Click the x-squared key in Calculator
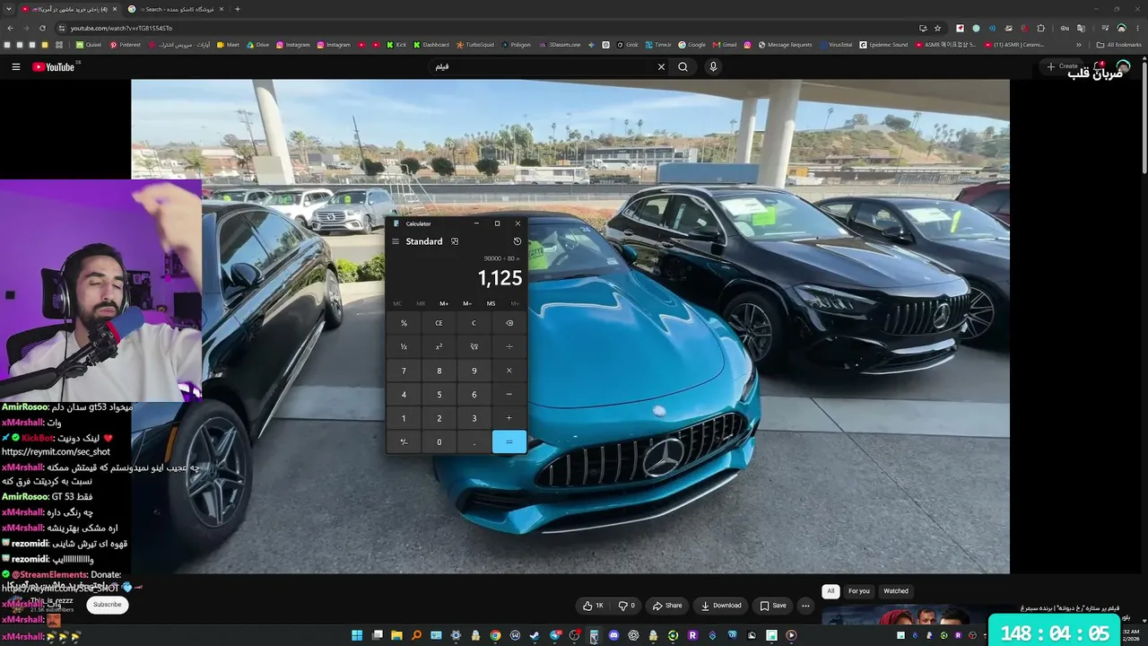This screenshot has width=1148, height=646. click(439, 346)
